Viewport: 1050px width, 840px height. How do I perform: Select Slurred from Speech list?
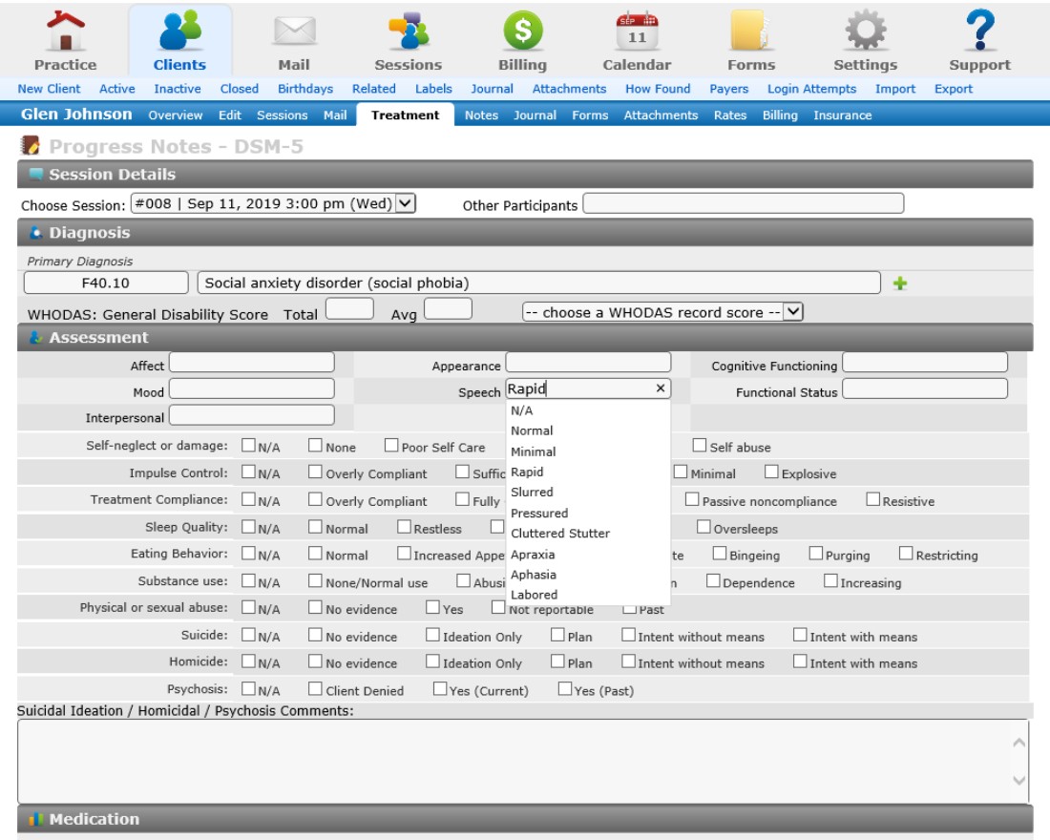(532, 493)
